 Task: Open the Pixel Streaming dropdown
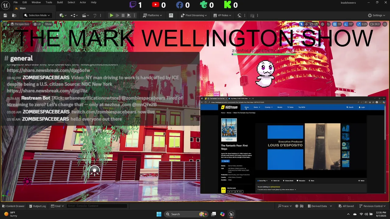click(194, 15)
